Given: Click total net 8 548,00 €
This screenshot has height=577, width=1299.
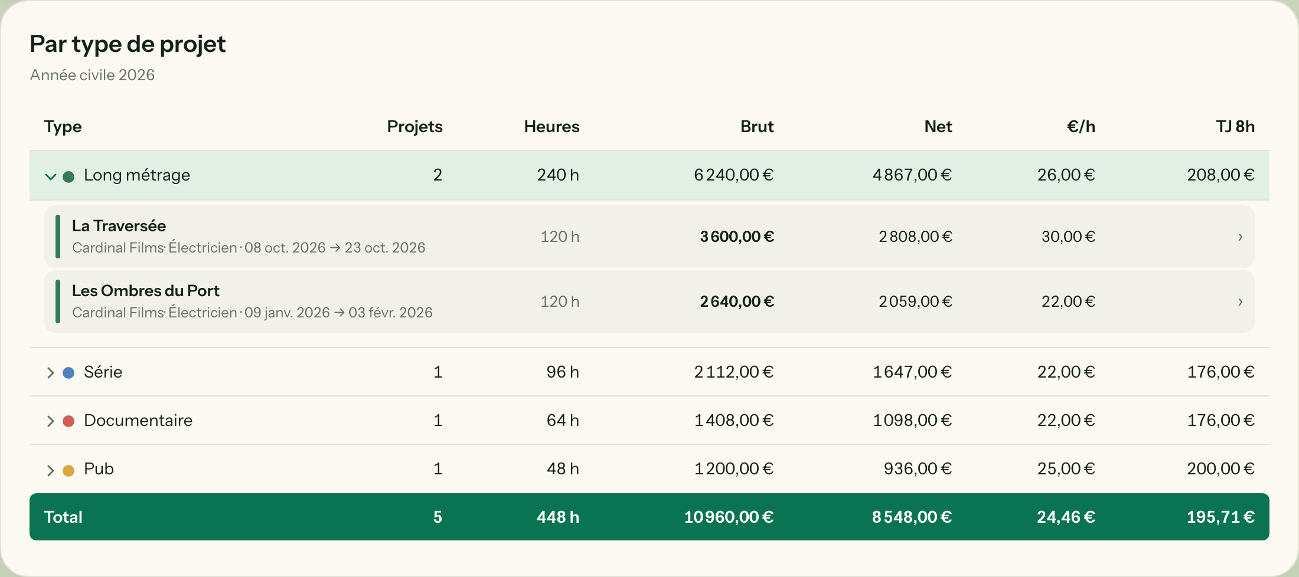Looking at the screenshot, I should 912,517.
